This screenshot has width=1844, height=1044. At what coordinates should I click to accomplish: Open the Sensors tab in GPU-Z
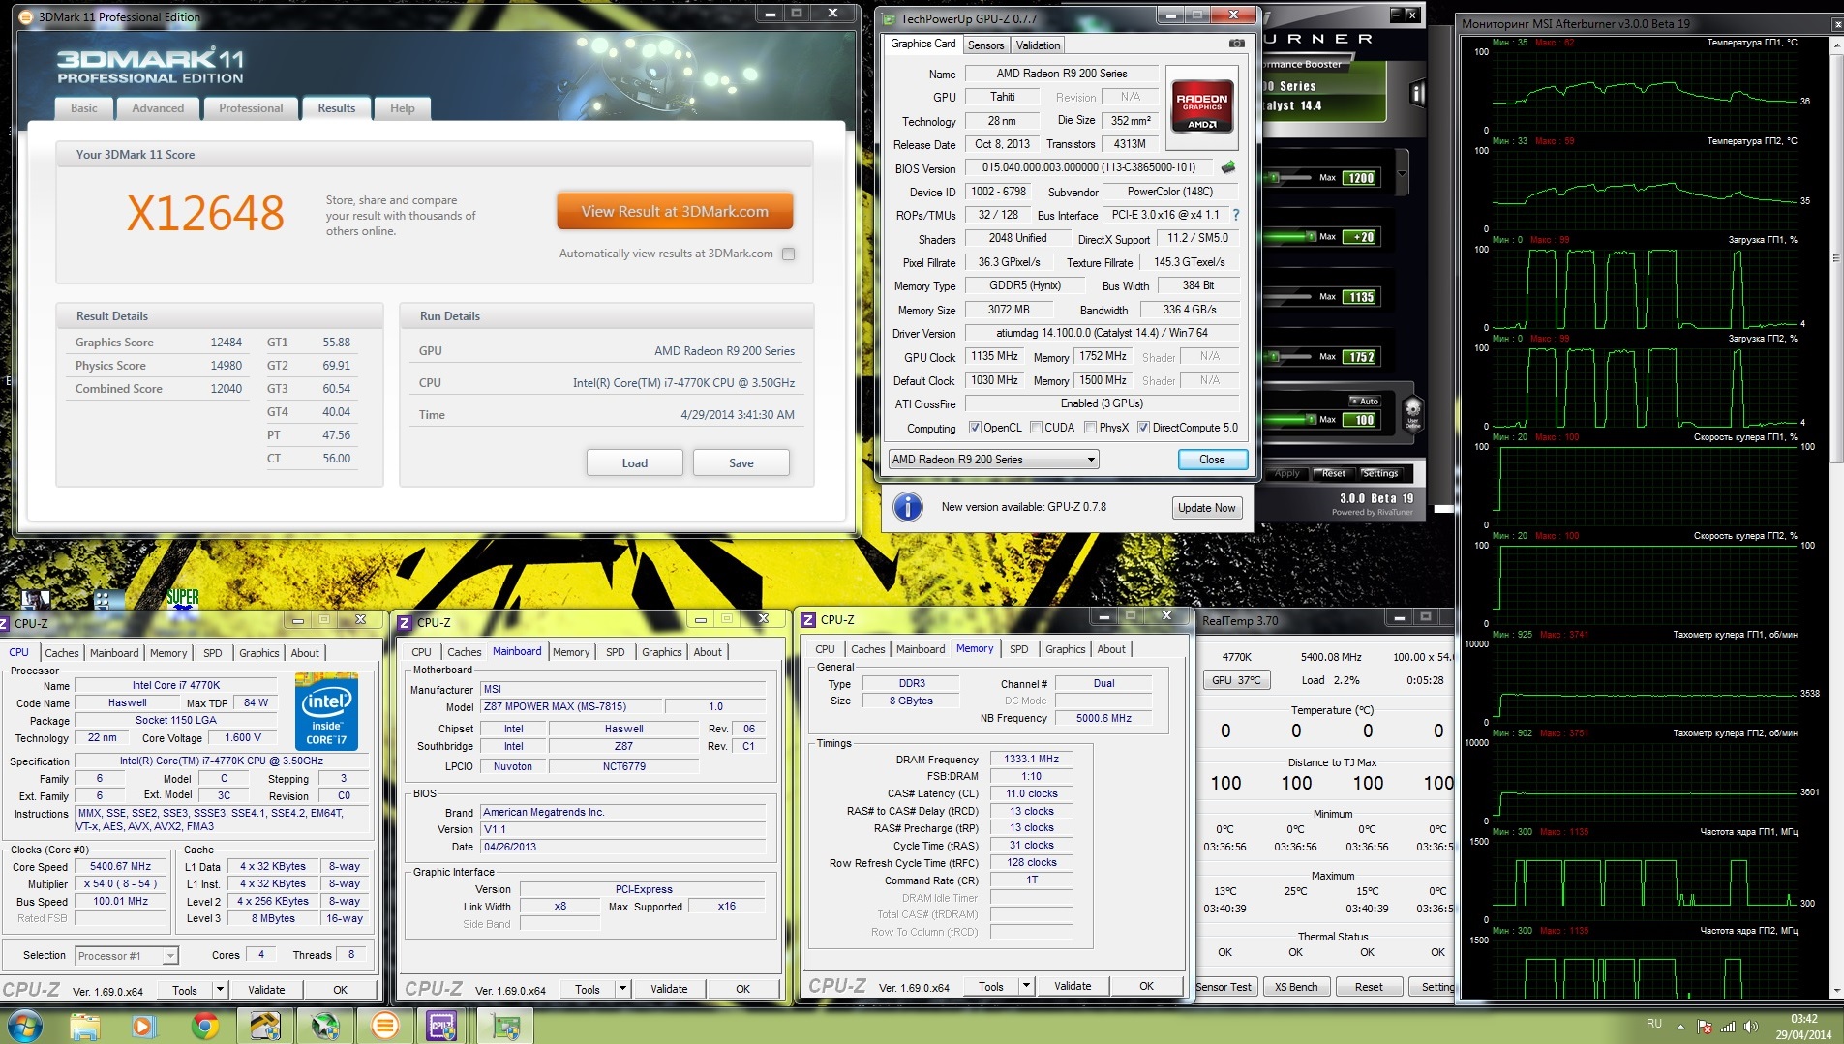click(985, 45)
